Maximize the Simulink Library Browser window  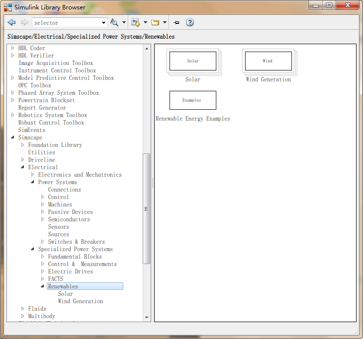tap(329, 5)
